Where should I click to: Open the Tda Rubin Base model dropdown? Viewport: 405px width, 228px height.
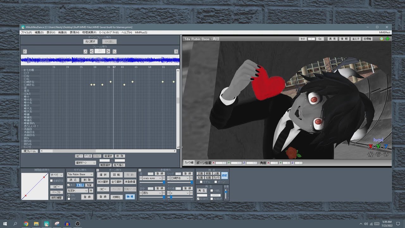[x=80, y=174]
